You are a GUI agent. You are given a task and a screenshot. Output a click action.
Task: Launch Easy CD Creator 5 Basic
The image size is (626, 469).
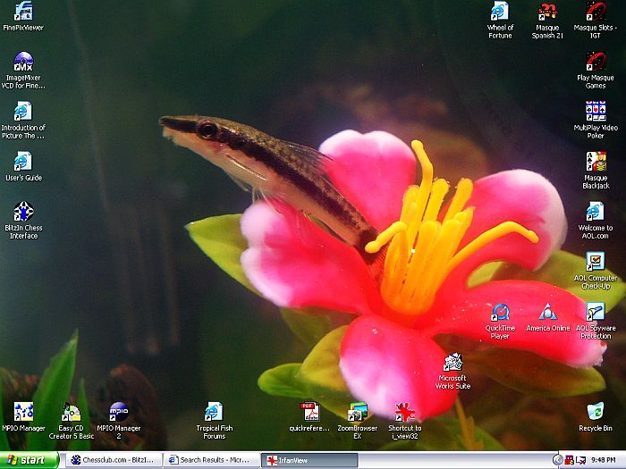pyautogui.click(x=71, y=412)
